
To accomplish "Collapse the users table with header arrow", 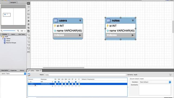I will [80, 21].
